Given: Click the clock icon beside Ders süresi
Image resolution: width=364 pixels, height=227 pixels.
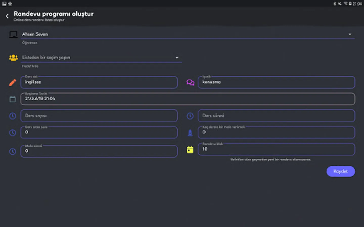Looking at the screenshot, I should click(x=190, y=116).
